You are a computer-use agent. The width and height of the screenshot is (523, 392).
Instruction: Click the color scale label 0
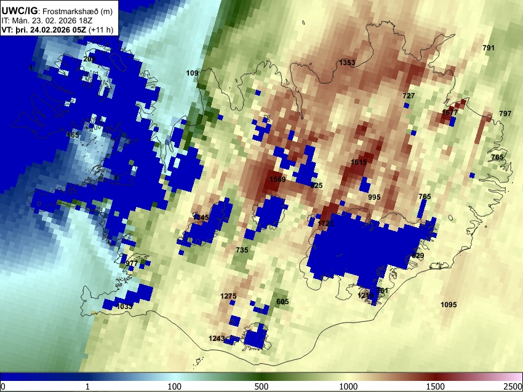3,386
